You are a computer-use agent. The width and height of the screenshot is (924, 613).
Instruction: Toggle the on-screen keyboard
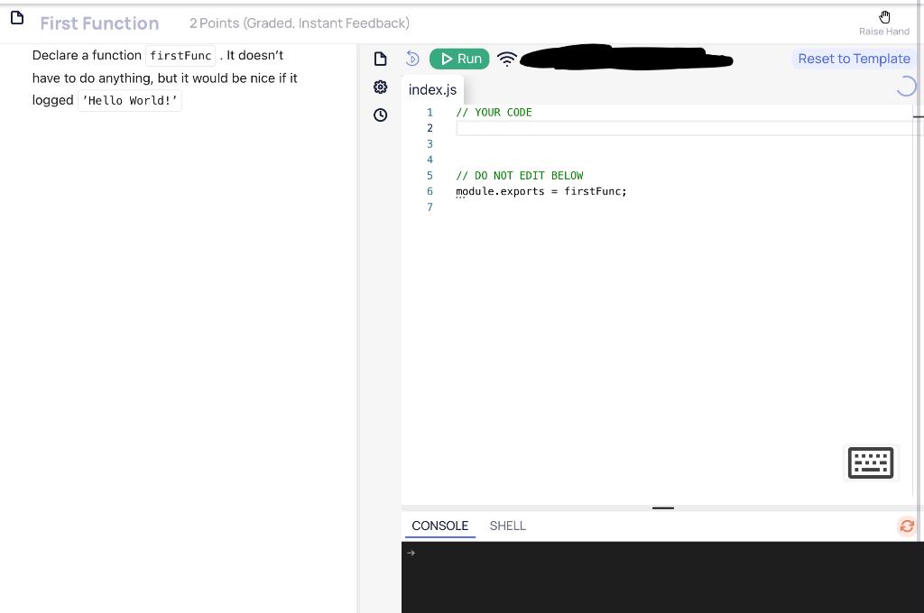pos(870,462)
